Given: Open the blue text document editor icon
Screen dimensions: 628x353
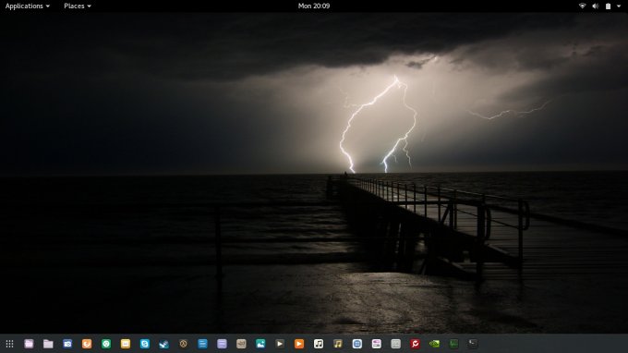Looking at the screenshot, I should [202, 344].
